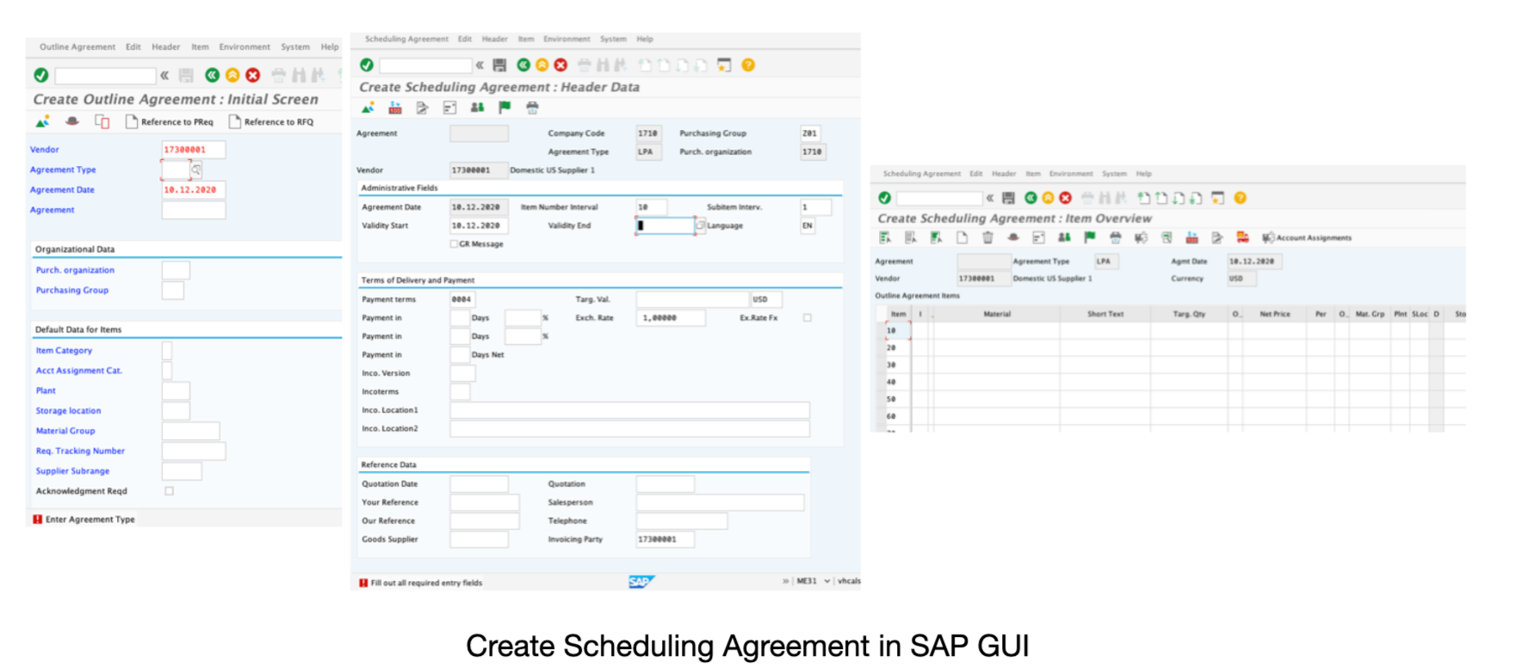The width and height of the screenshot is (1516, 668).
Task: Click mountains icon in Initial Screen toolbar
Action: point(42,121)
